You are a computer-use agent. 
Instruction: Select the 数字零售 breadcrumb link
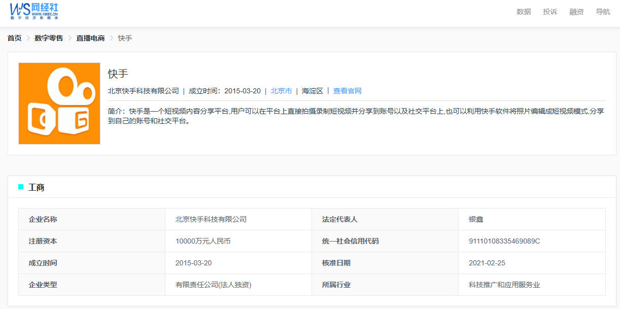pos(49,38)
